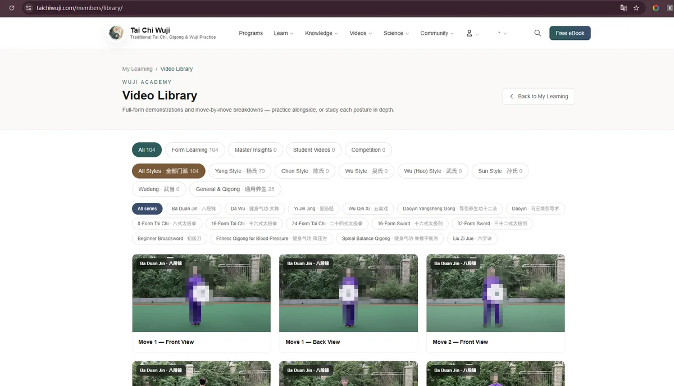The height and width of the screenshot is (386, 674).
Task: Open Move 2 Front View video thumbnail
Action: pyautogui.click(x=495, y=293)
